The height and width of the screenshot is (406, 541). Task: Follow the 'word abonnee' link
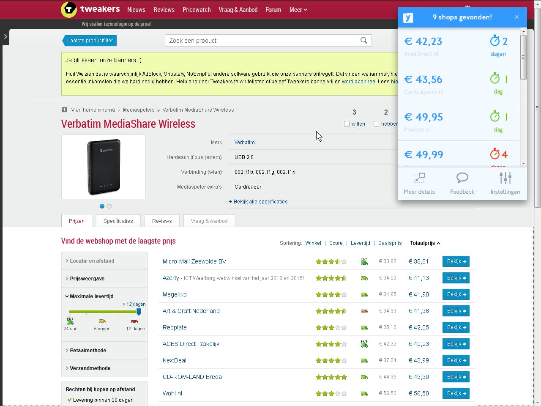coord(358,82)
